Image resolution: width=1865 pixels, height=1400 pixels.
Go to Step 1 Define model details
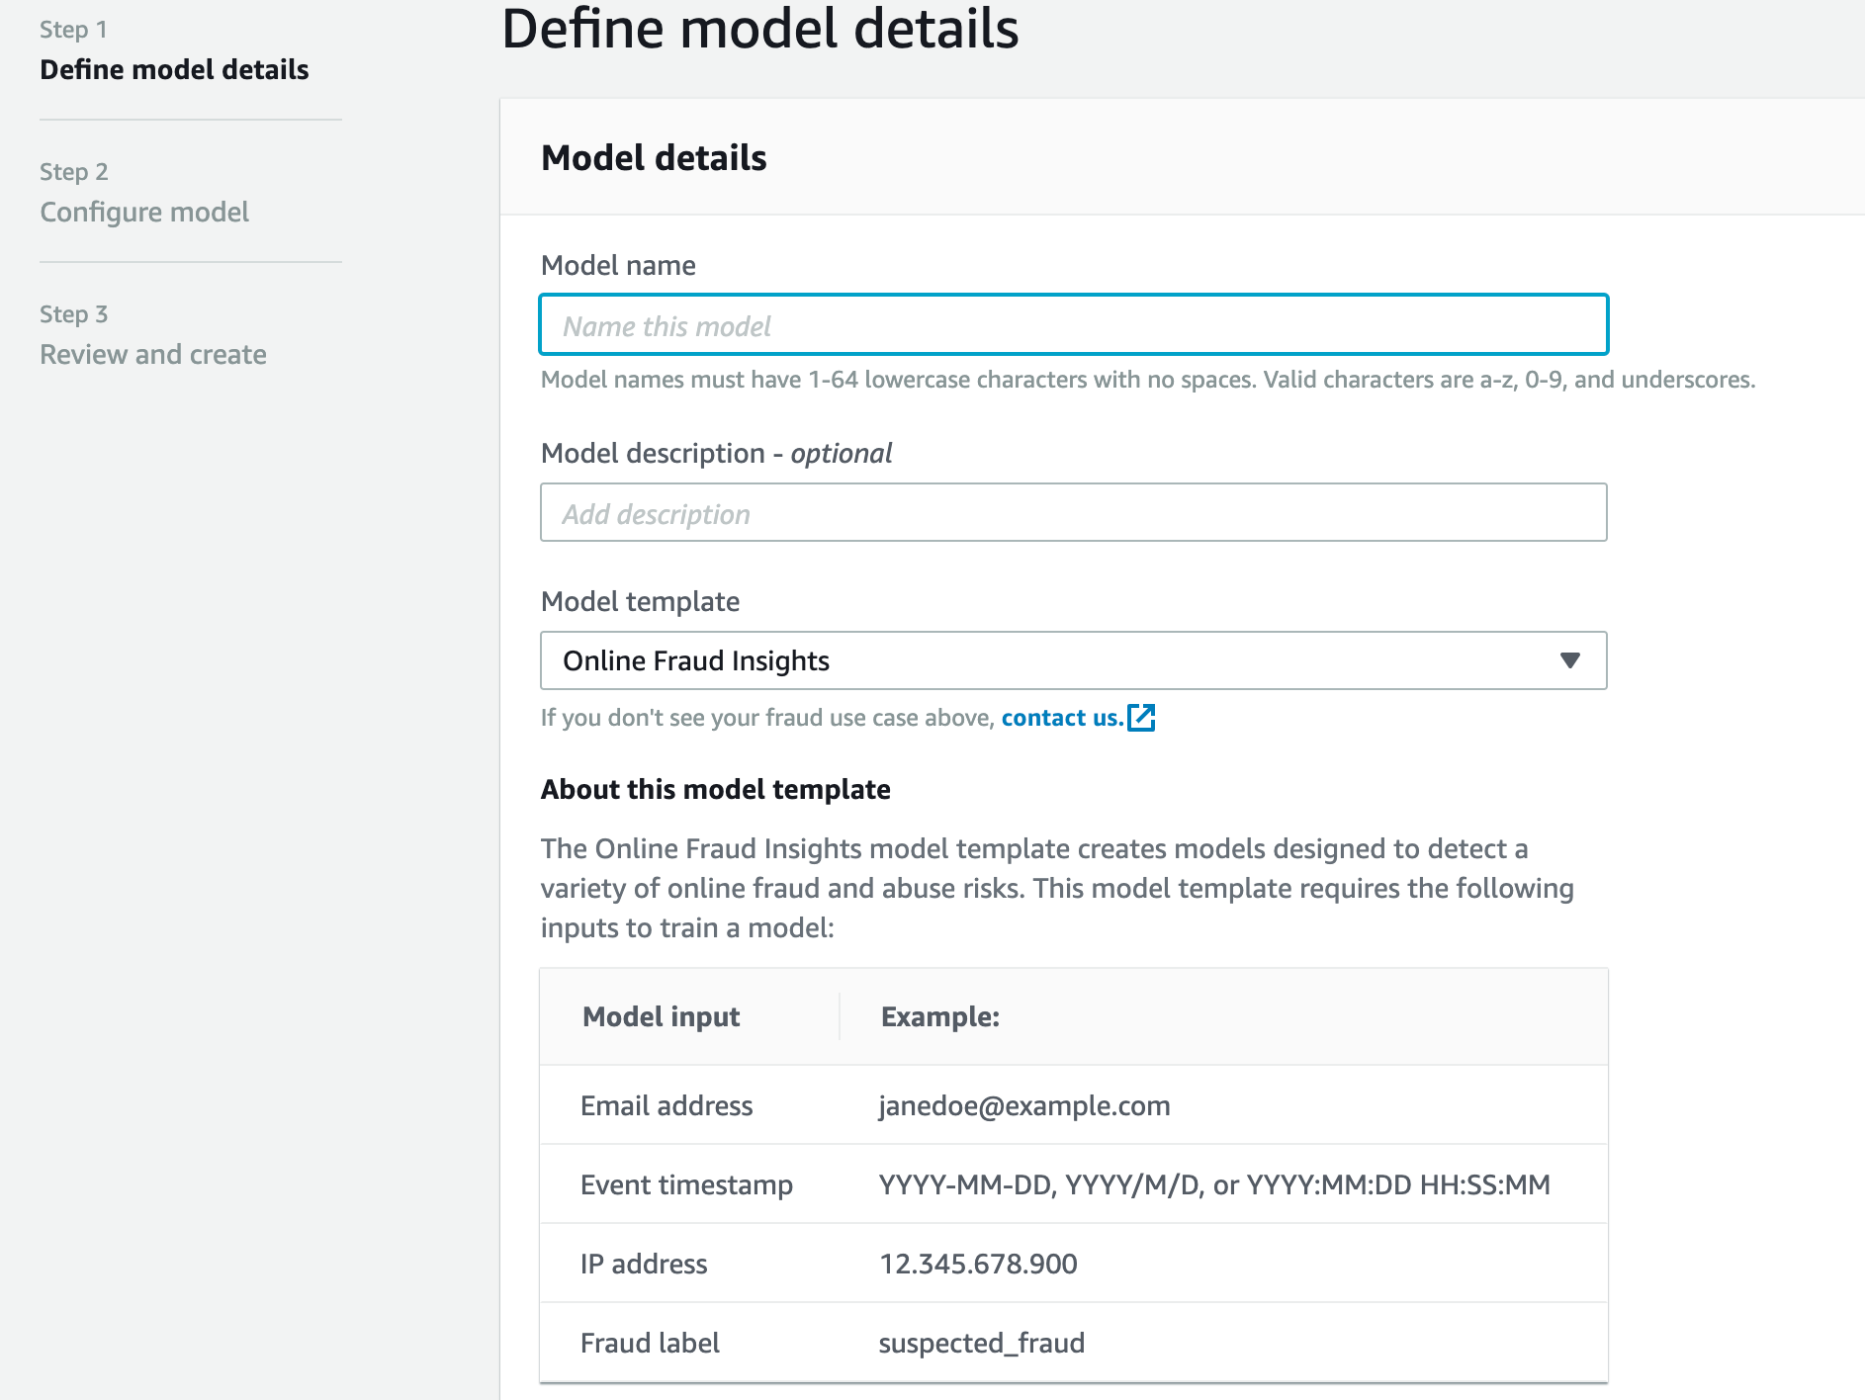[x=174, y=69]
